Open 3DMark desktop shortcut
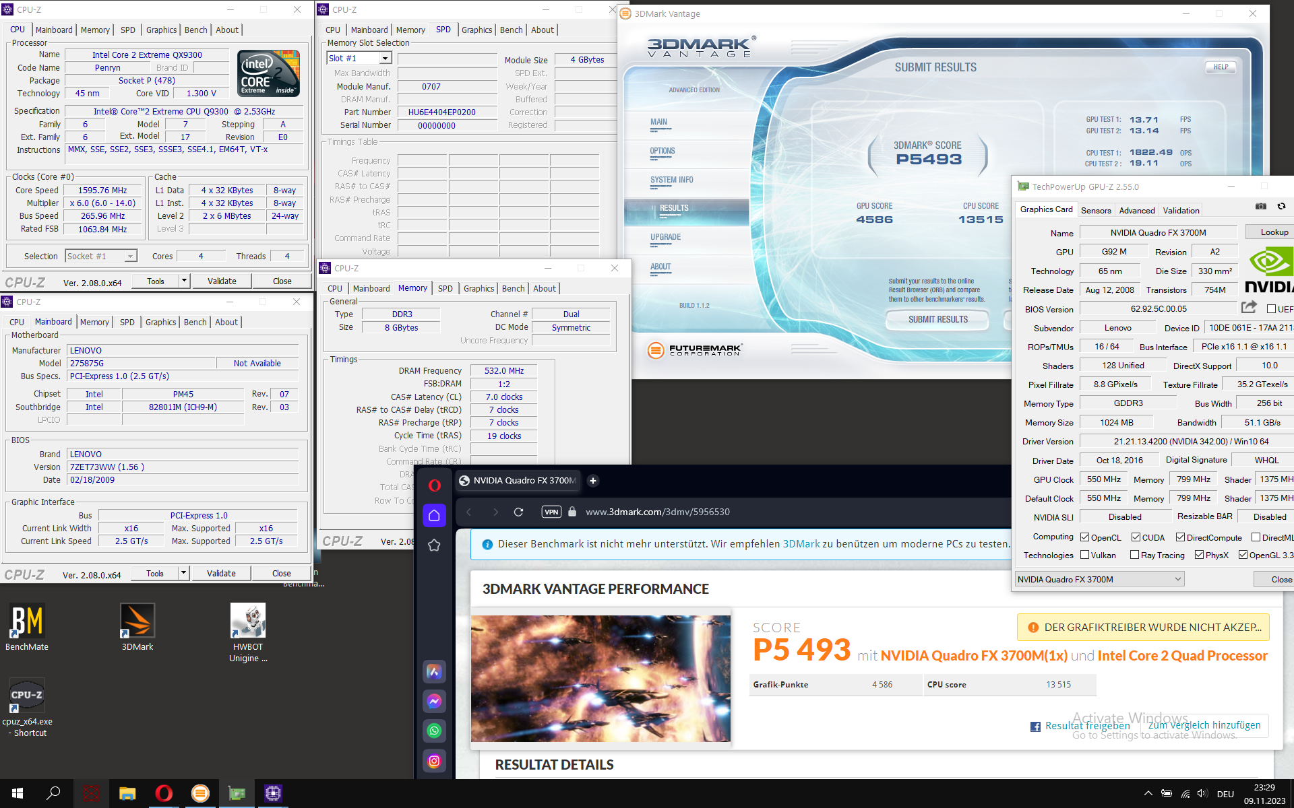Image resolution: width=1294 pixels, height=808 pixels. tap(137, 626)
